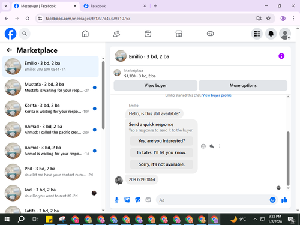Click the '$1,300 - 3 bd, 2 ba' listing
The height and width of the screenshot is (225, 300).
(x=140, y=76)
